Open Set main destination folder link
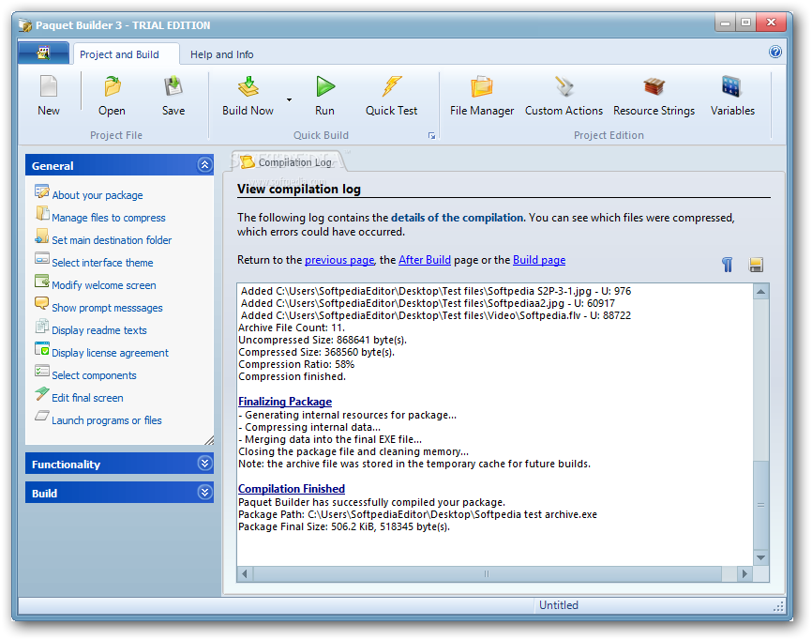The width and height of the screenshot is (812, 640). tap(112, 240)
